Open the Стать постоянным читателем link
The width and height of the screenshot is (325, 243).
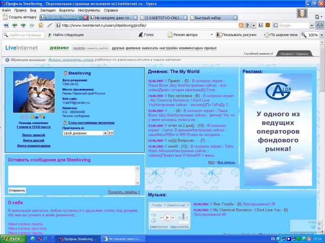click(x=91, y=123)
